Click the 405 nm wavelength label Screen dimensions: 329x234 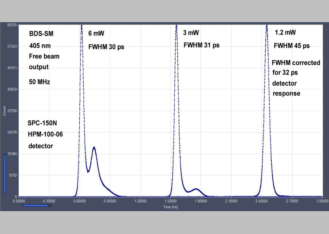39,46
